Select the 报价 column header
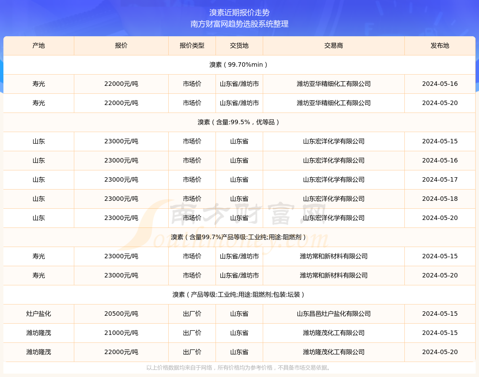479x377 pixels. [x=121, y=45]
